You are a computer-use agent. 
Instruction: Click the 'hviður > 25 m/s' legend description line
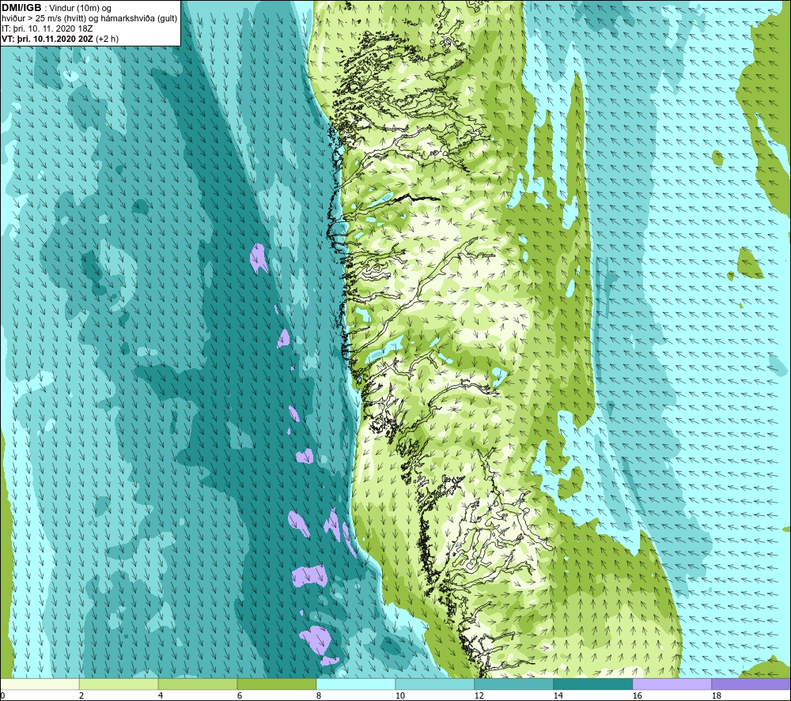point(89,19)
